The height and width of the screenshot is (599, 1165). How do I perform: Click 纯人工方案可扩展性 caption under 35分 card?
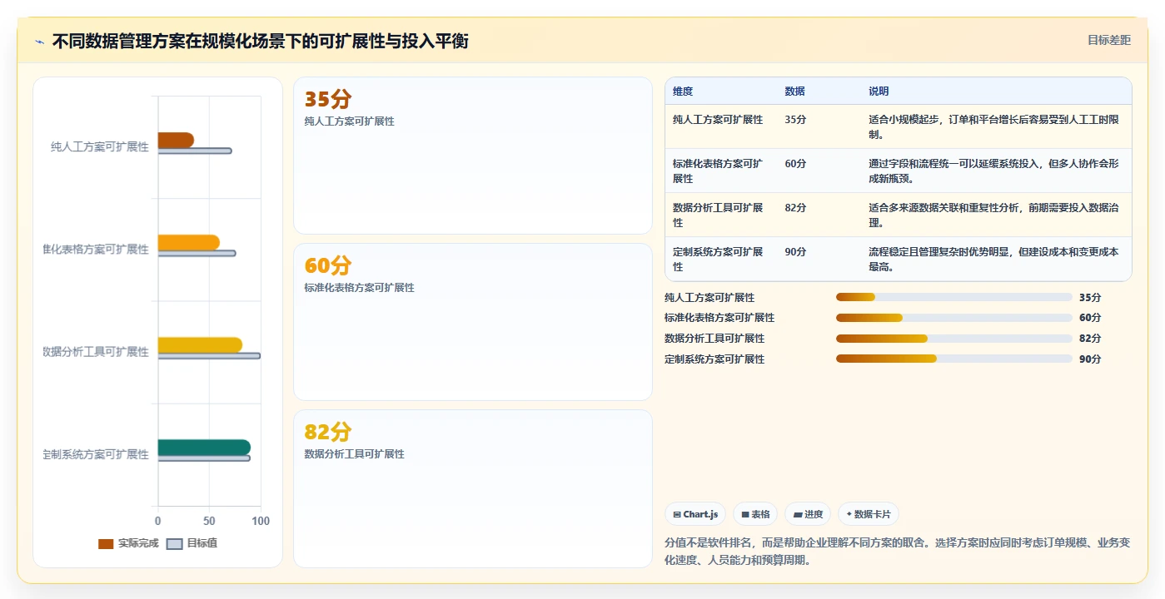(350, 121)
